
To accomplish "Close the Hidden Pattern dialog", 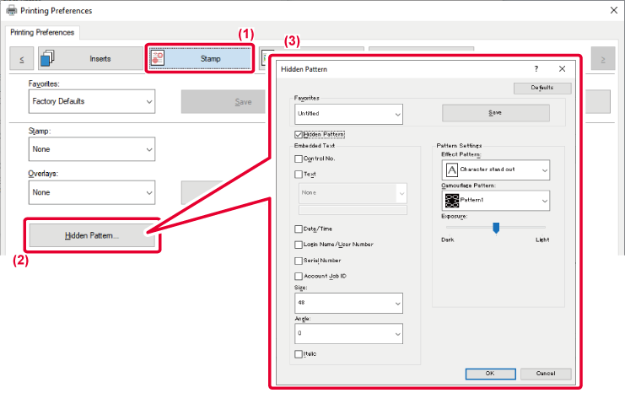I will [x=562, y=69].
